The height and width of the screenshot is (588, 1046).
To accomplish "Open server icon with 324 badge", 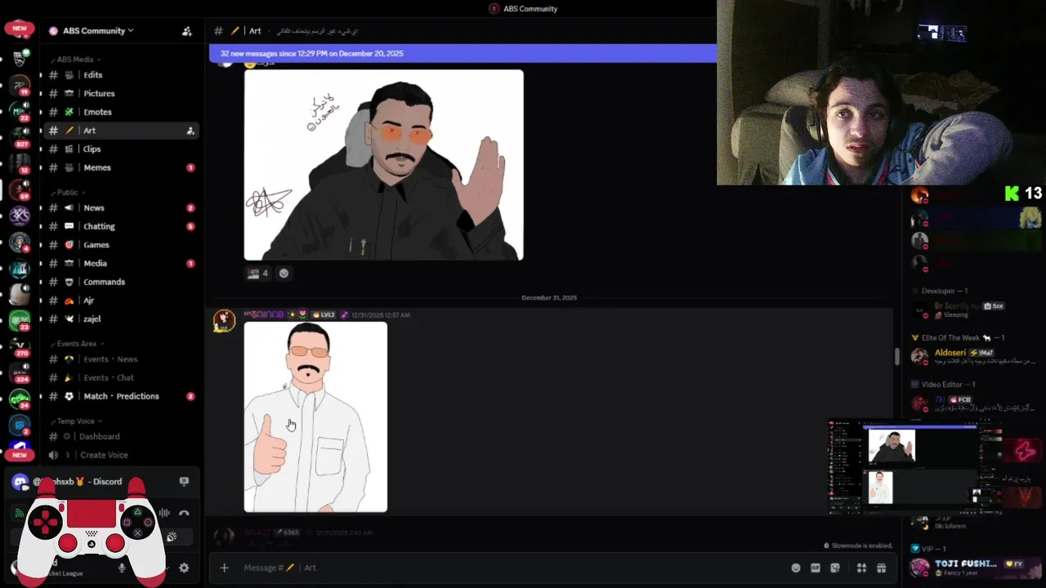I will pyautogui.click(x=20, y=372).
